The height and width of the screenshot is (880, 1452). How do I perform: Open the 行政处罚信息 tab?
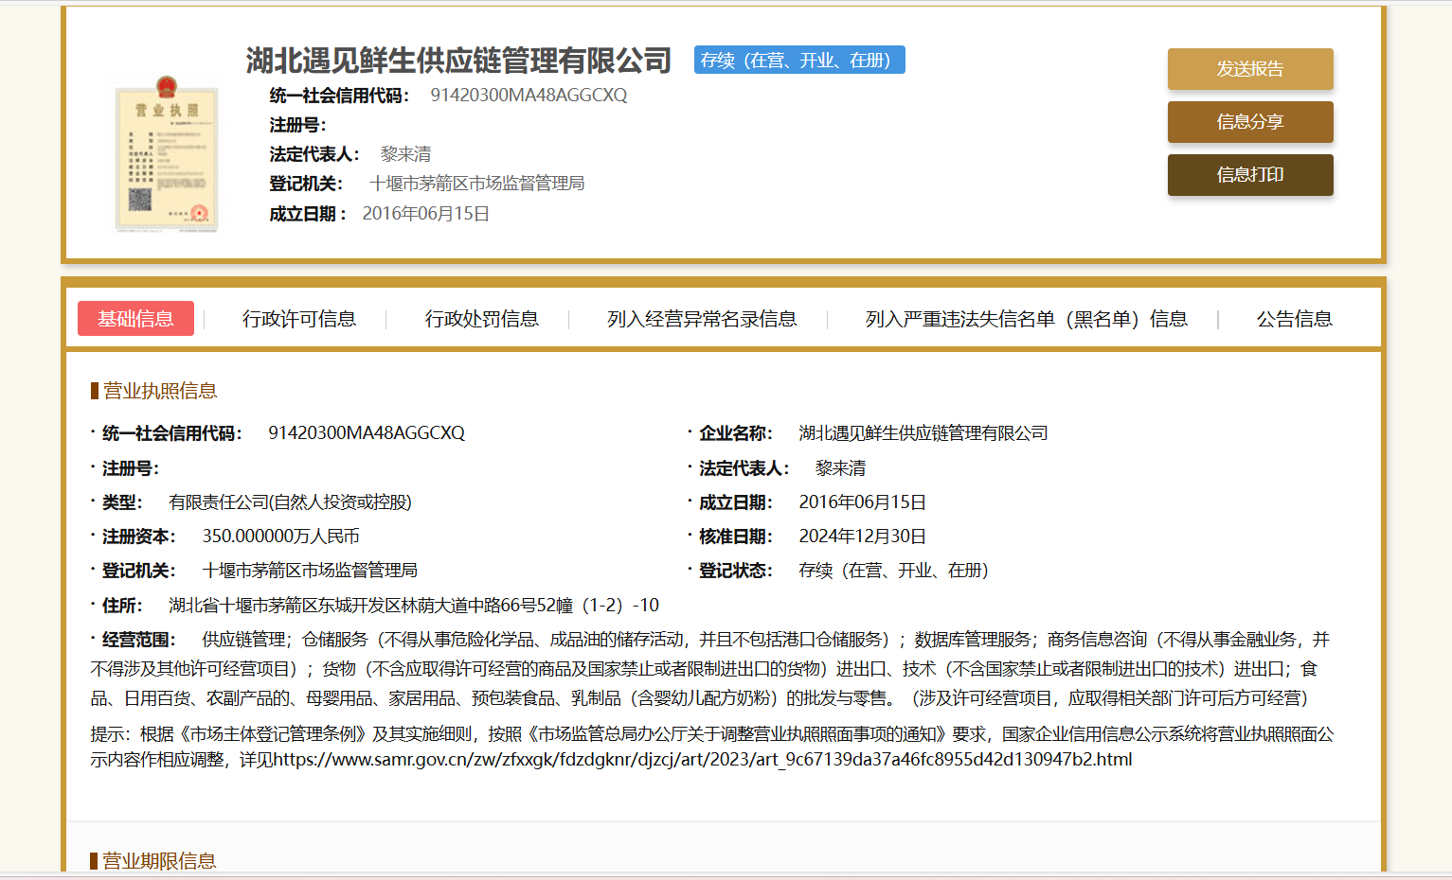coord(481,319)
